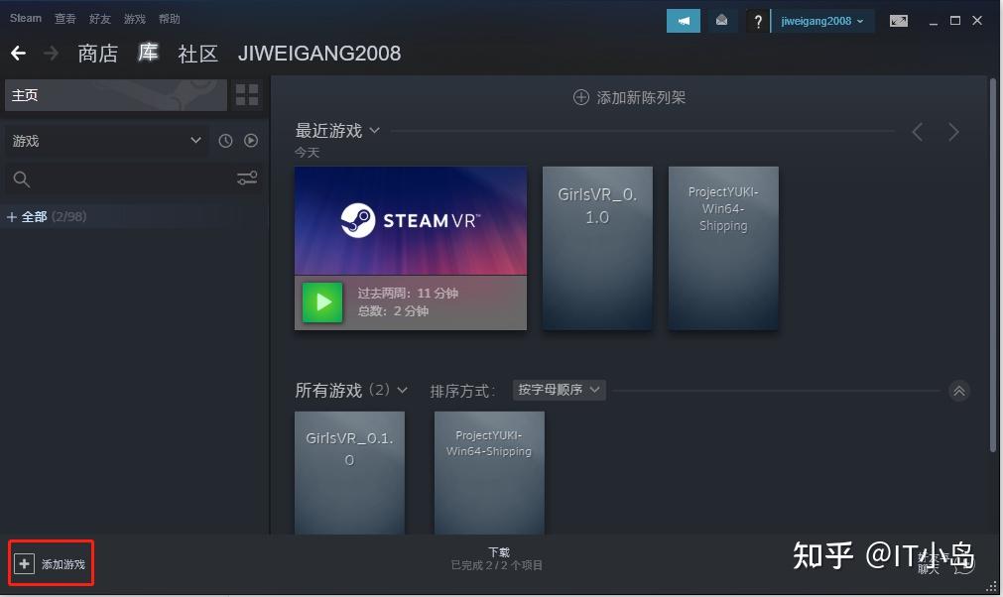1003x597 pixels.
Task: Click the back arrow navigation icon
Action: pyautogui.click(x=18, y=53)
